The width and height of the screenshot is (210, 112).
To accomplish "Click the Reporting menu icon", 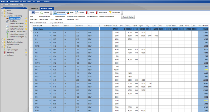I will tap(5, 52).
